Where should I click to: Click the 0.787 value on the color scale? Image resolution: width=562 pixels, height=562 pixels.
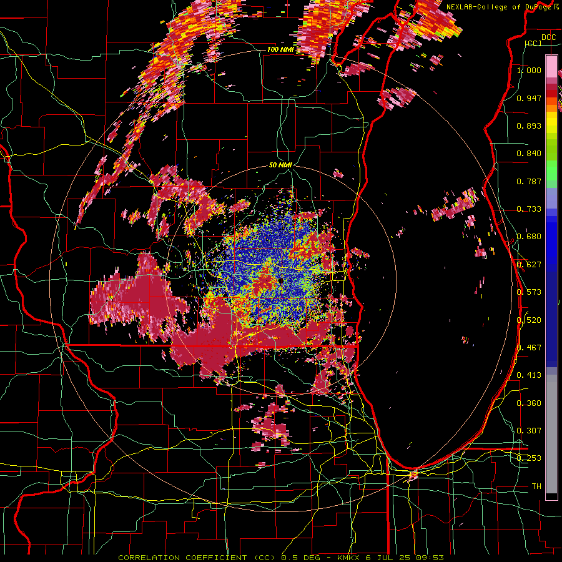click(529, 181)
